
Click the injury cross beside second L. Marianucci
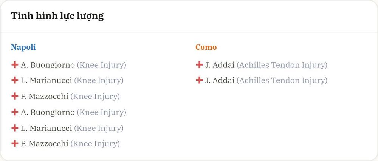(15, 128)
